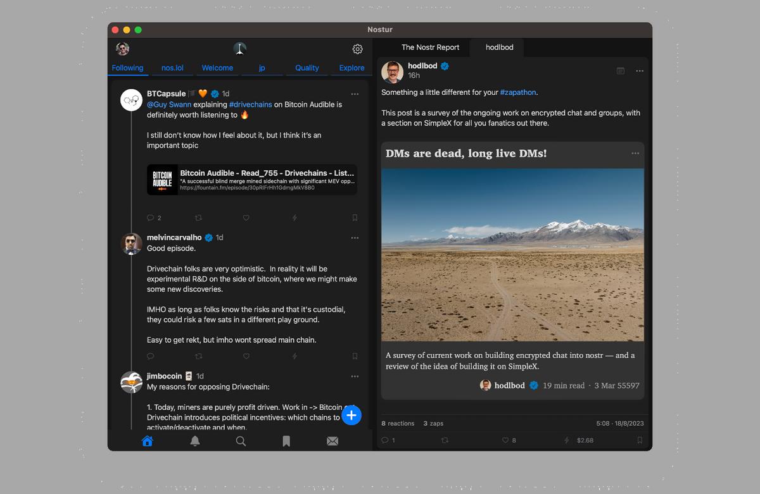Like the BTCapsule post with heart
The width and height of the screenshot is (760, 494).
(x=246, y=218)
